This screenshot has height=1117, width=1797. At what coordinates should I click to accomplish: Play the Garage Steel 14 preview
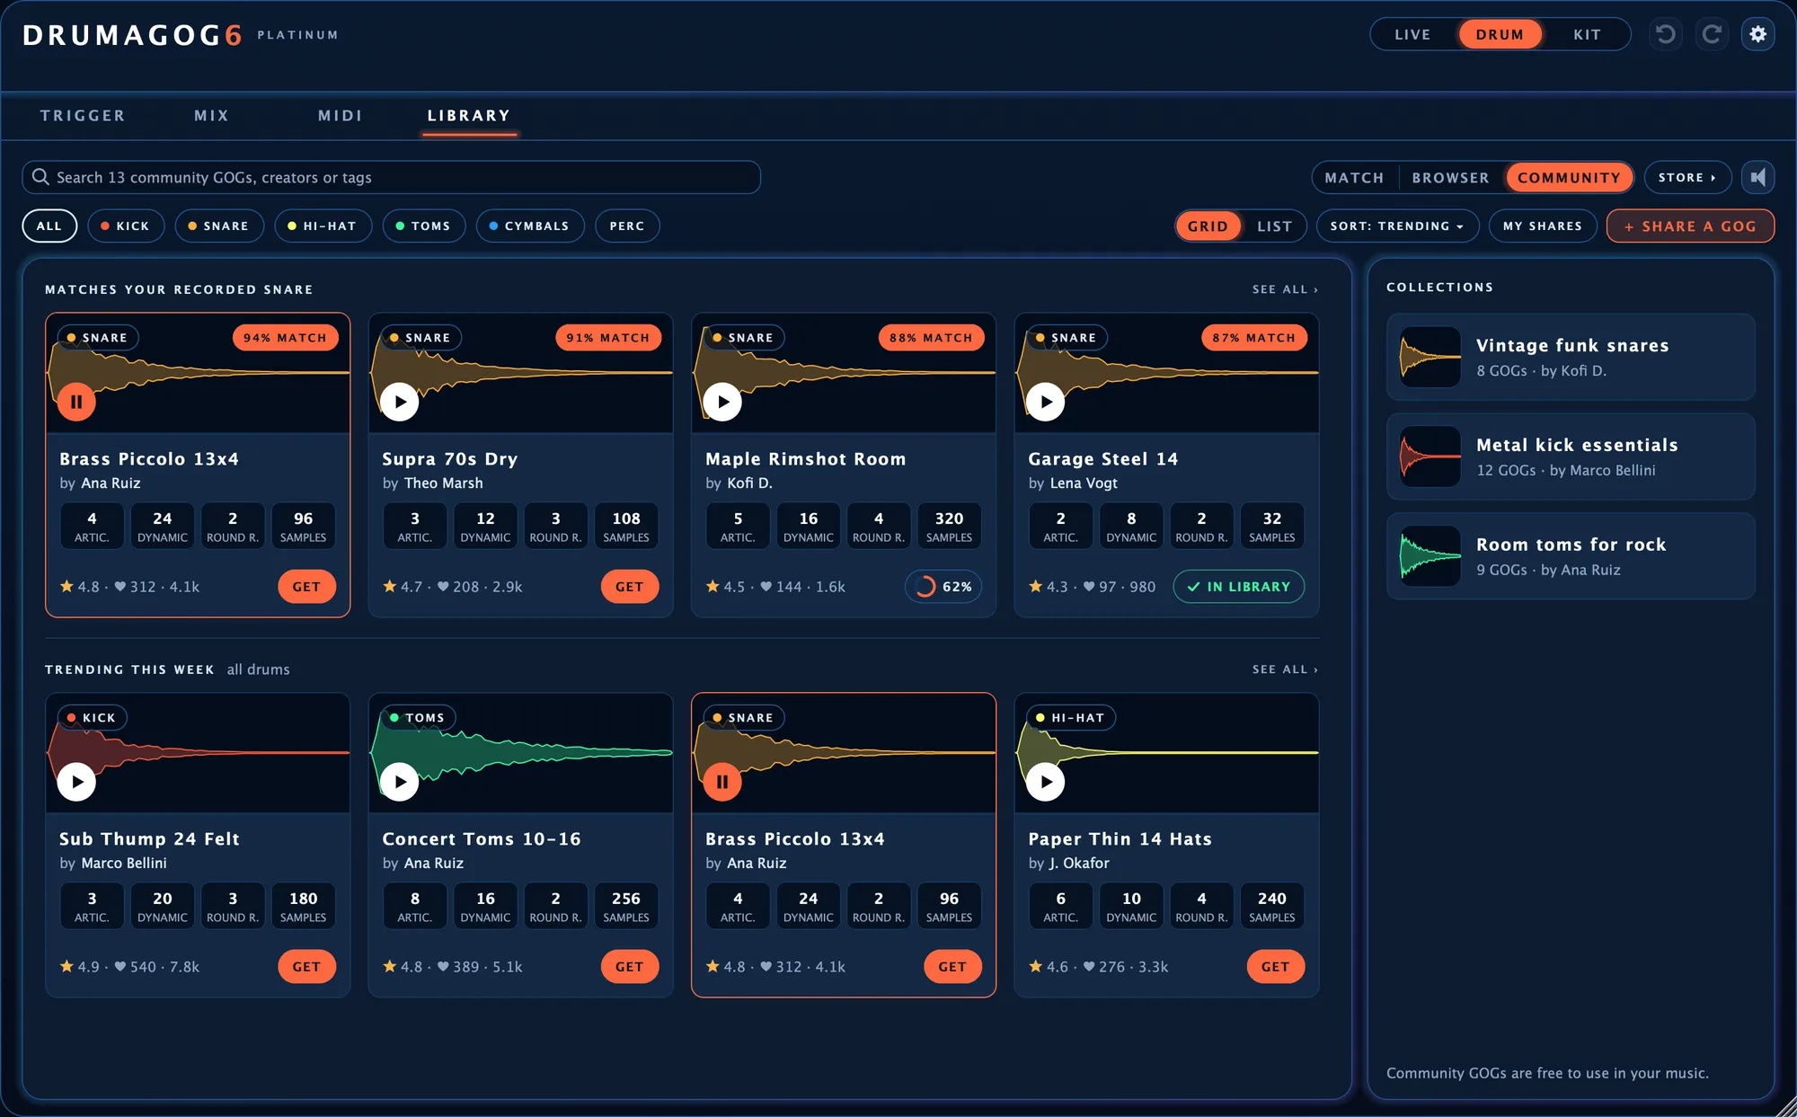[1046, 402]
